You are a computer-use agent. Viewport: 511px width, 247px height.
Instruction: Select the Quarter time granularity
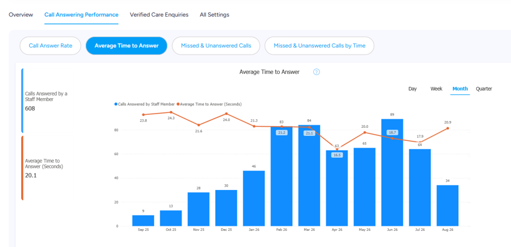(x=484, y=89)
